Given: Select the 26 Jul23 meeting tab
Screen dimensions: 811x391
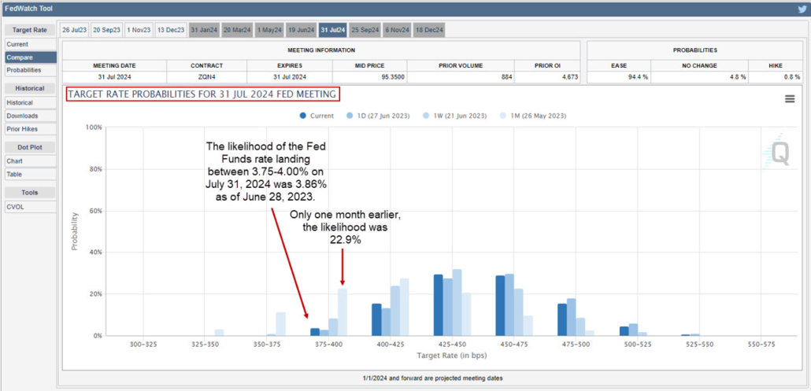Looking at the screenshot, I should click(x=74, y=30).
